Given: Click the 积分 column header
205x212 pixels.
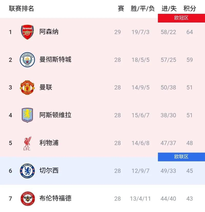Looking at the screenshot, I should [x=189, y=8].
